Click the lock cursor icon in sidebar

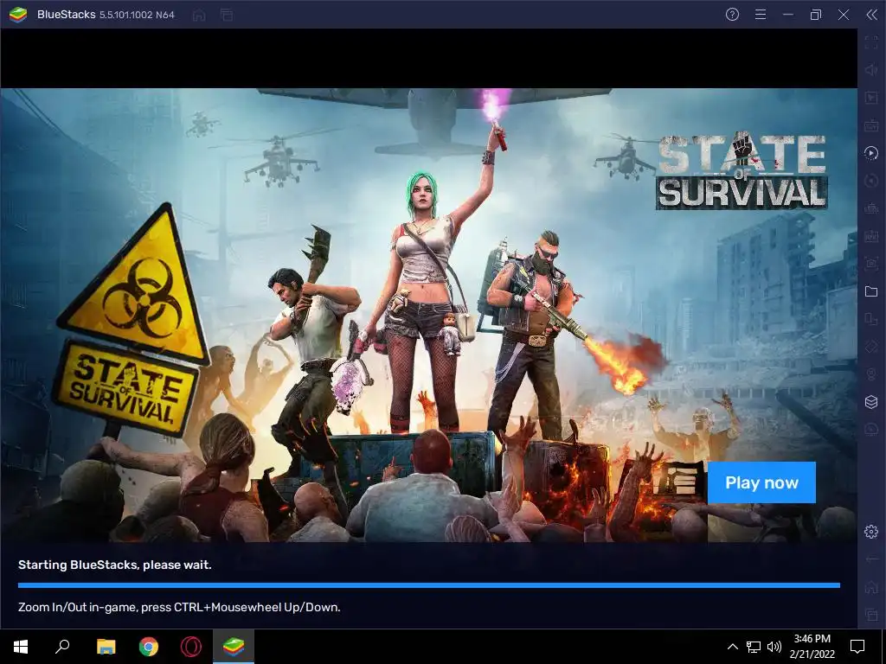point(870,98)
